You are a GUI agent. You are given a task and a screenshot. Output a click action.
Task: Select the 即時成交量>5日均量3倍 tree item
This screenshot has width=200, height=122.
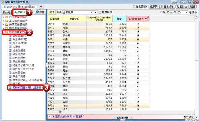point(27,88)
